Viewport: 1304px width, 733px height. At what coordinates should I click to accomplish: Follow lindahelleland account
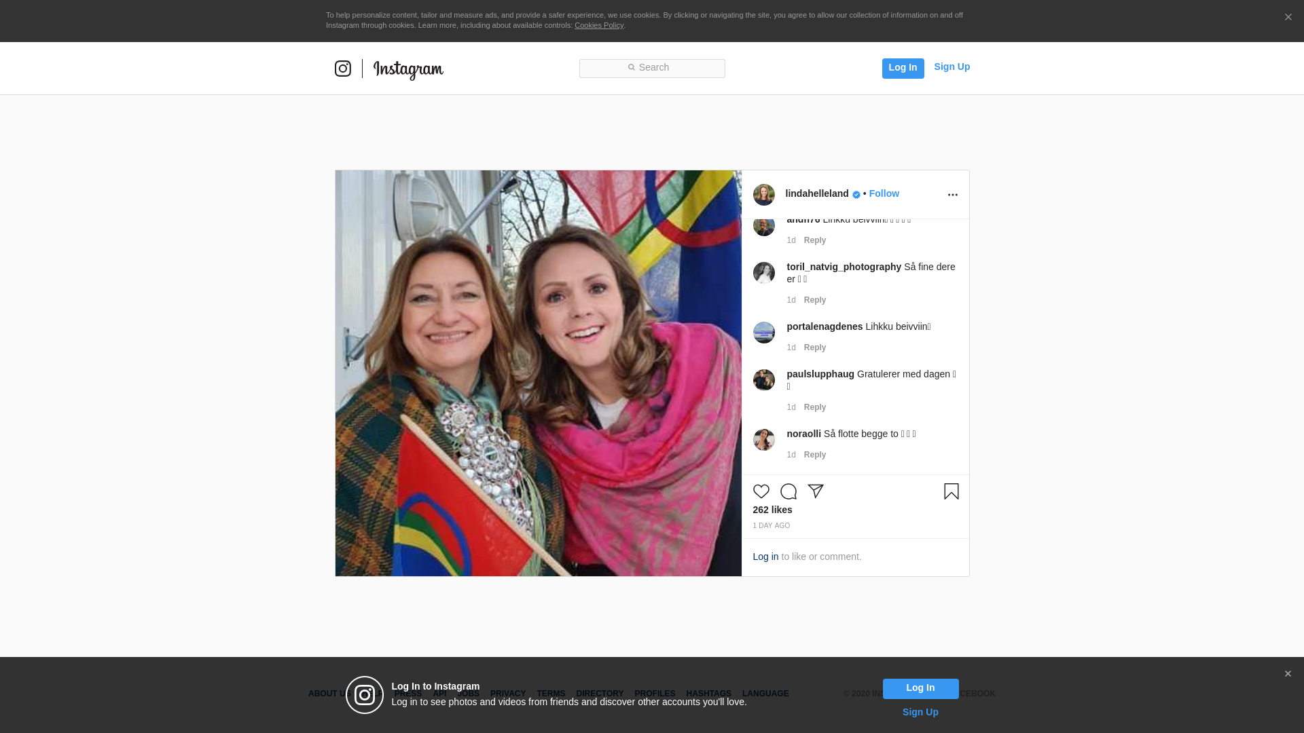(x=884, y=193)
